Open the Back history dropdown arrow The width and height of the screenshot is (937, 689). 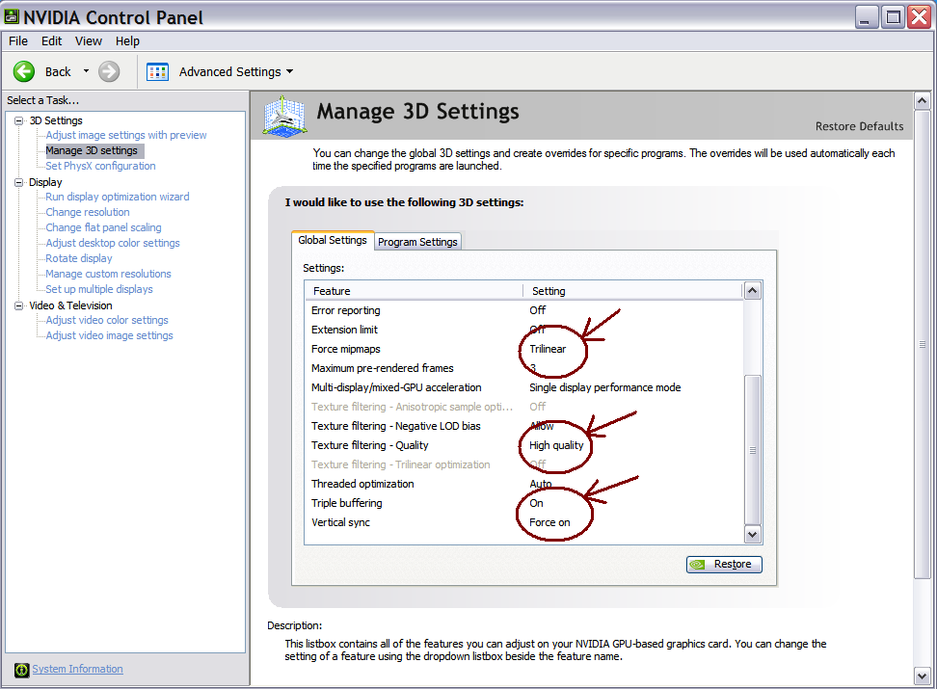[x=86, y=71]
